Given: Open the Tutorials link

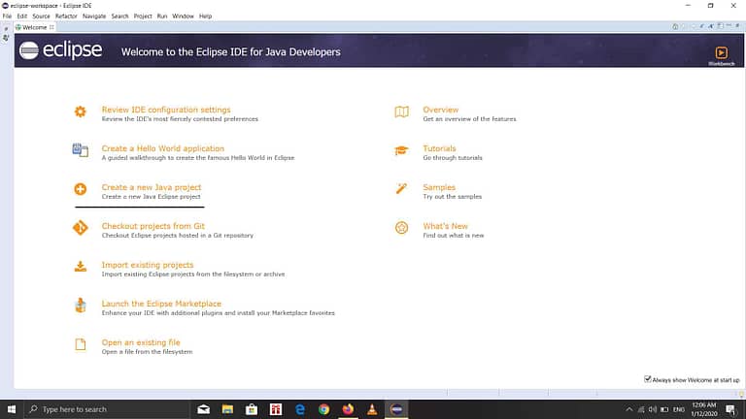Looking at the screenshot, I should click(x=439, y=148).
